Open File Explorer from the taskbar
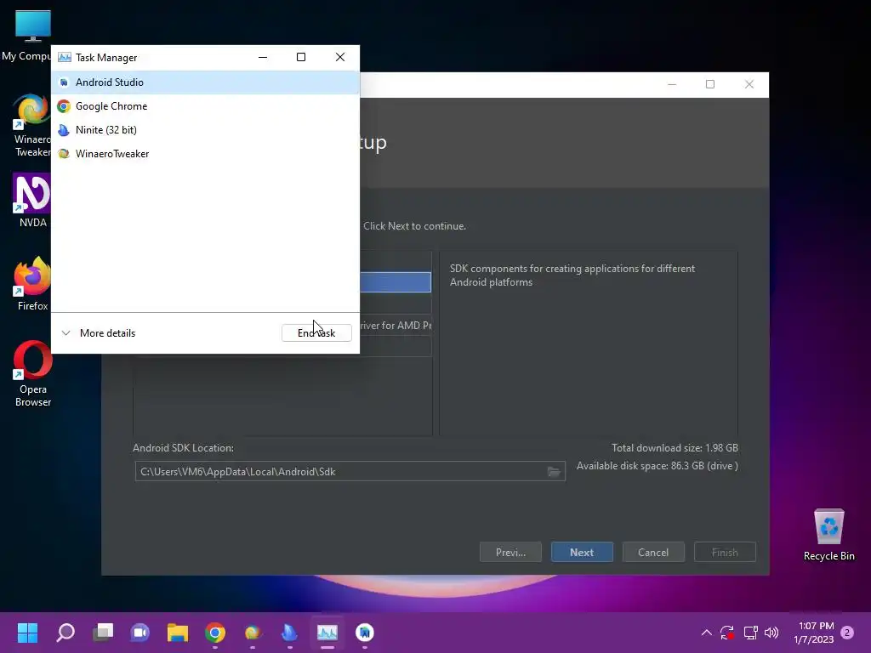This screenshot has width=871, height=653. [x=178, y=633]
